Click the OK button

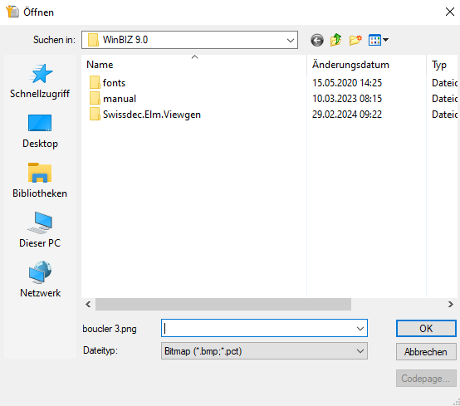click(426, 328)
